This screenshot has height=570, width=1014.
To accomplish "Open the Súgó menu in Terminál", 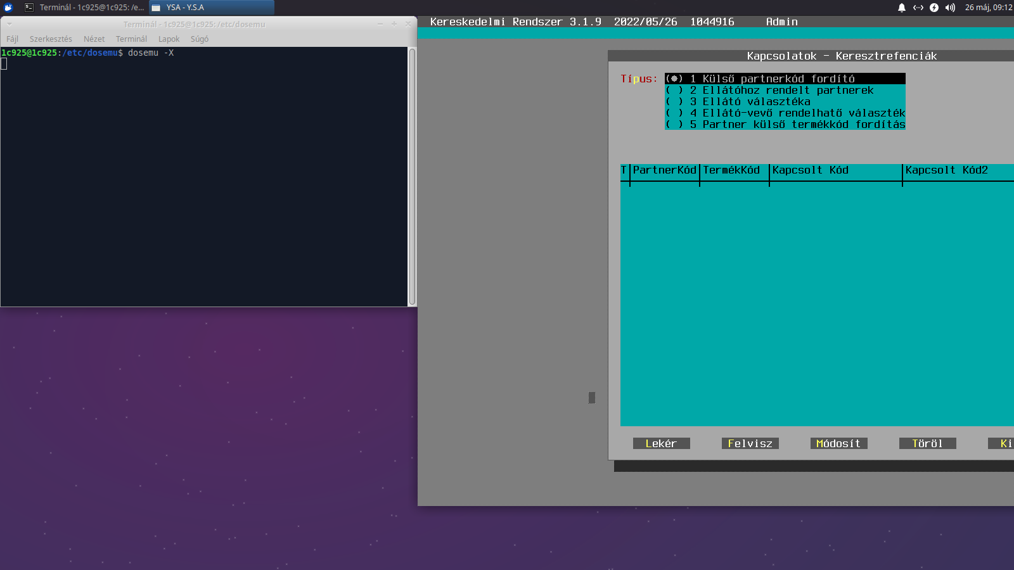I will pyautogui.click(x=200, y=39).
